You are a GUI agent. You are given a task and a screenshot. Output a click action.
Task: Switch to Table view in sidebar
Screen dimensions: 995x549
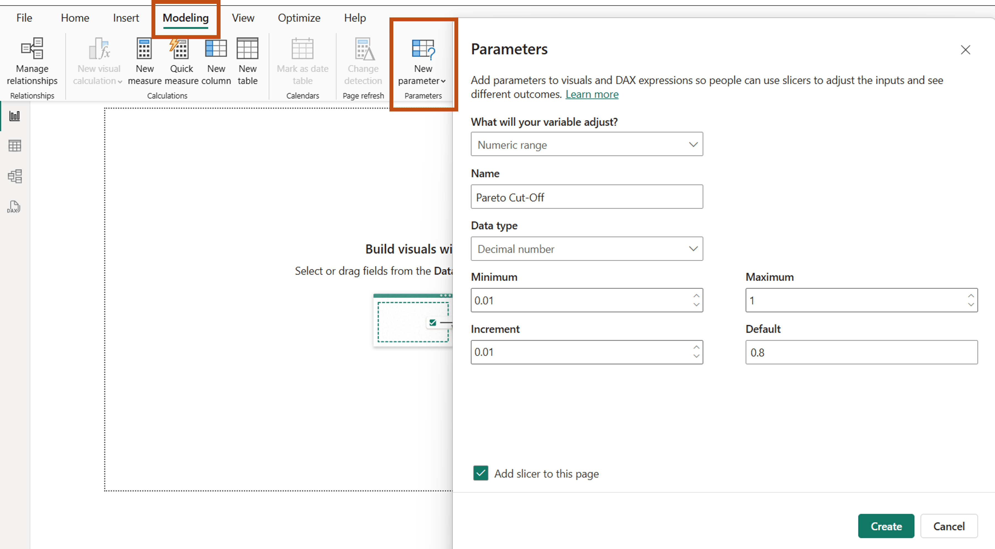pyautogui.click(x=15, y=146)
